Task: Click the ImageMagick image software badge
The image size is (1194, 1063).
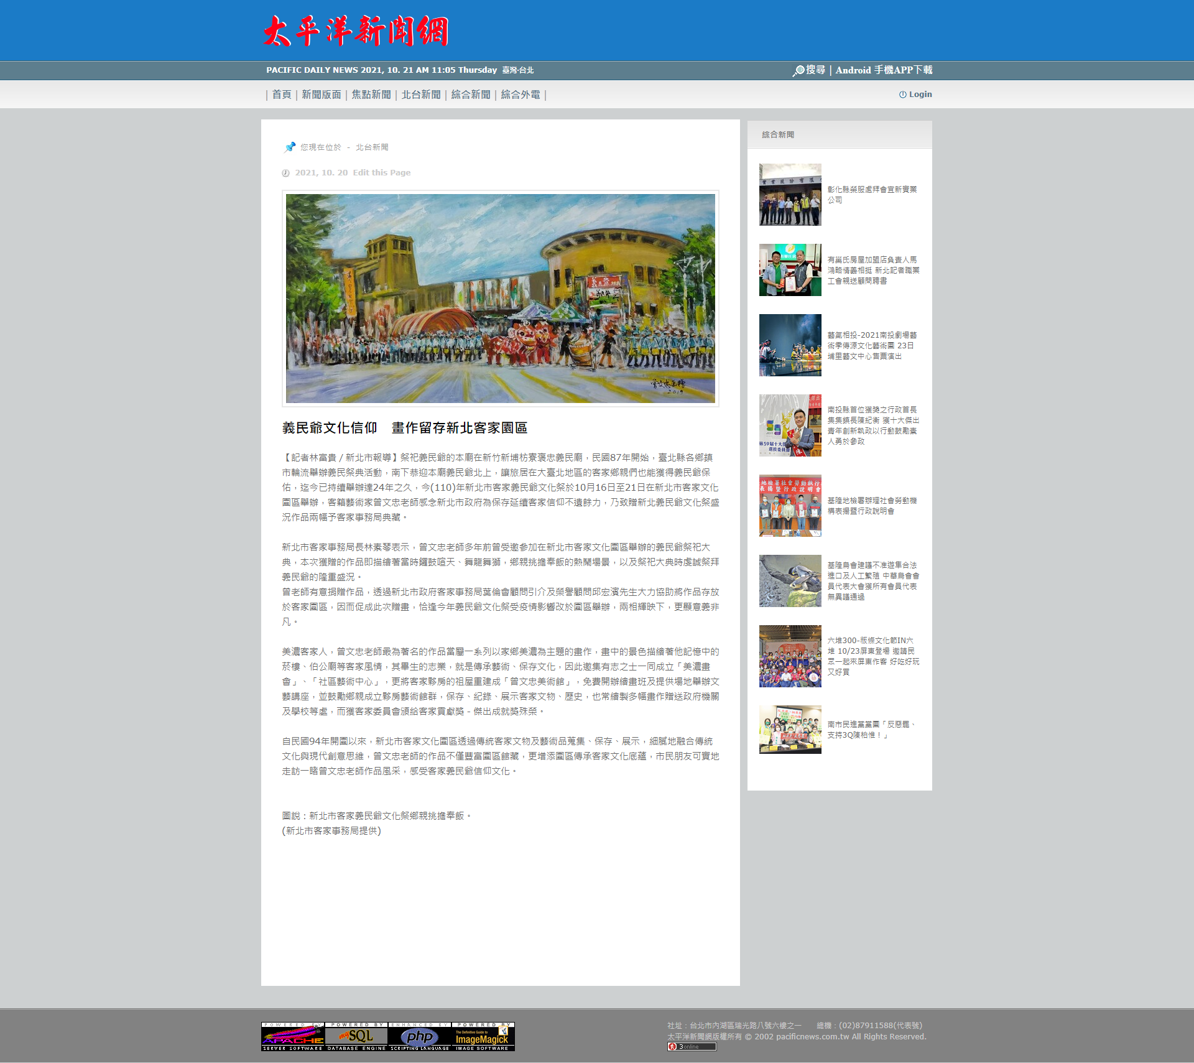Action: tap(483, 1036)
